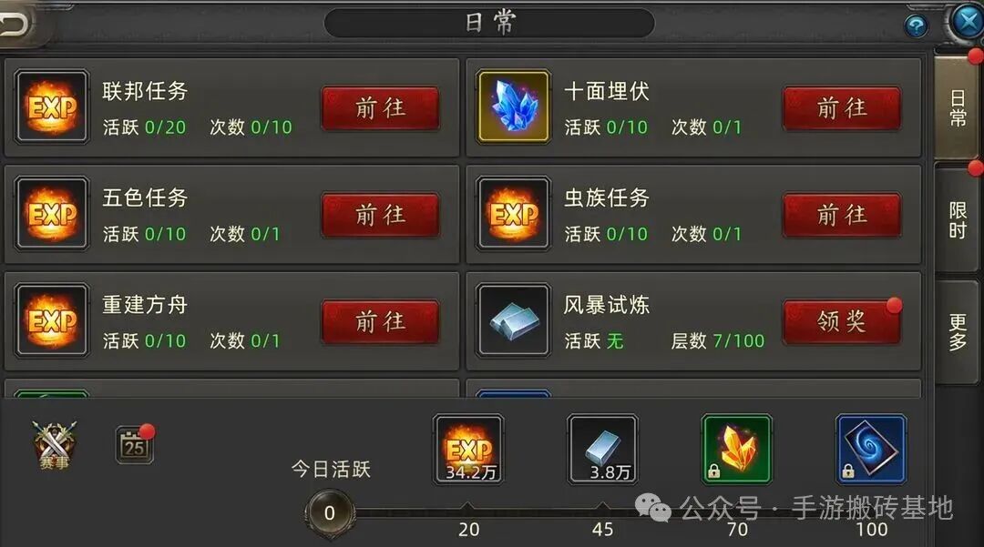Click 前往 for 联邦任务
Viewport: 984px width, 547px height.
click(380, 108)
